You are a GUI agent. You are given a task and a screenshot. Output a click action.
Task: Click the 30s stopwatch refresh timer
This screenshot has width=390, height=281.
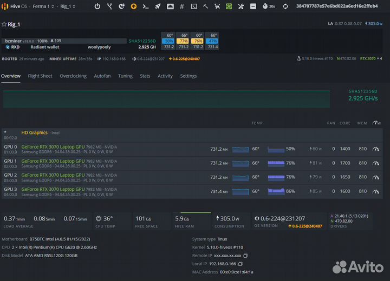tap(269, 6)
